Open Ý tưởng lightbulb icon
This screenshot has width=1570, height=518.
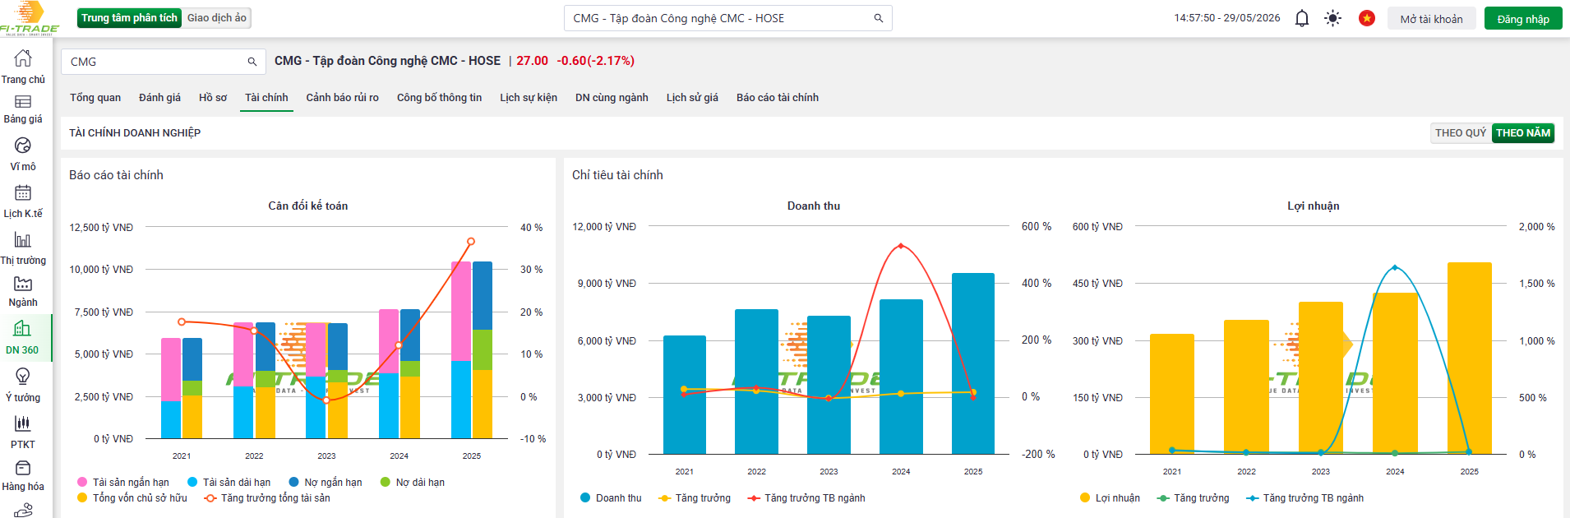(23, 377)
